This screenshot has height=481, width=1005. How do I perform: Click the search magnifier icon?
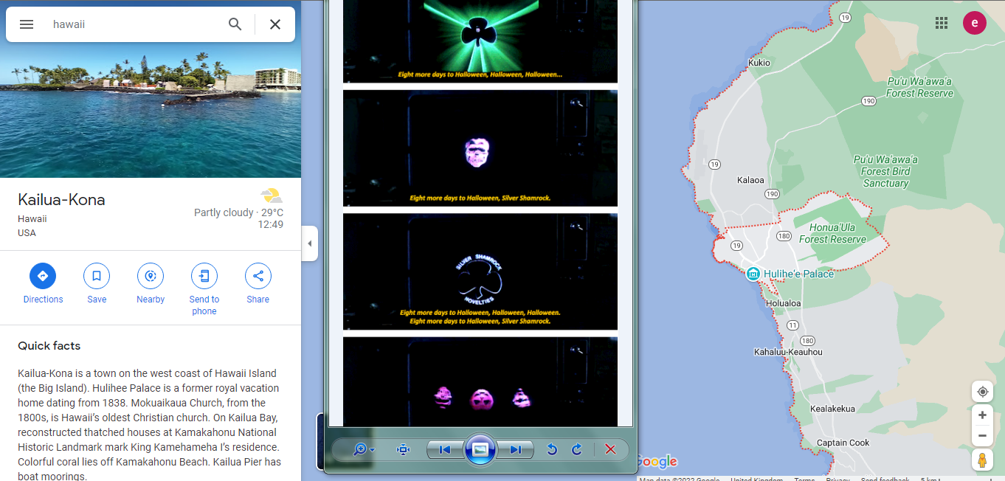pyautogui.click(x=235, y=24)
